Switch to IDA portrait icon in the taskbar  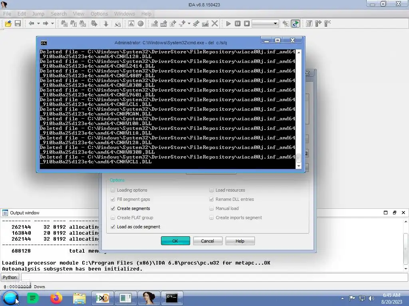pos(149,298)
